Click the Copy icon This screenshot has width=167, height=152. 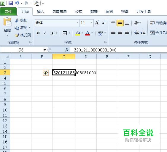click(x=17, y=28)
